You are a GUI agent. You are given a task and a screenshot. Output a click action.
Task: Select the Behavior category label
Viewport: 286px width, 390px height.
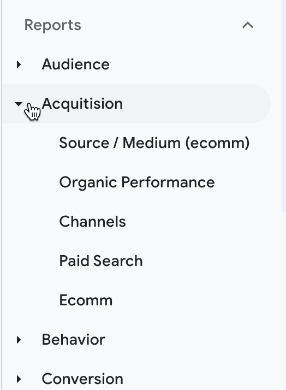[x=73, y=340]
